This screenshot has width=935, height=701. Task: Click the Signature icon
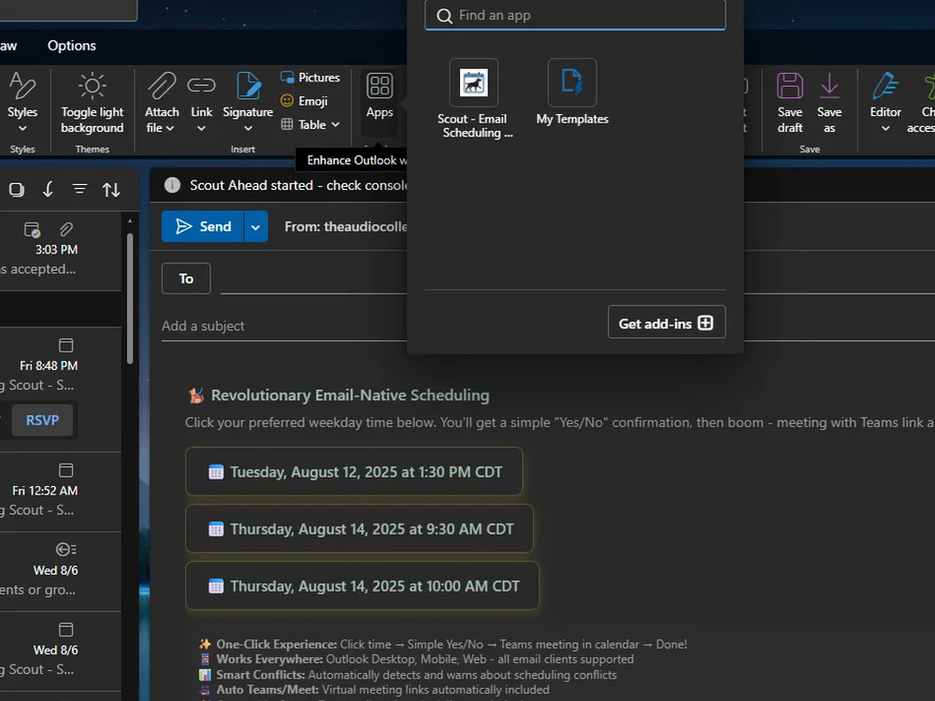coord(248,85)
